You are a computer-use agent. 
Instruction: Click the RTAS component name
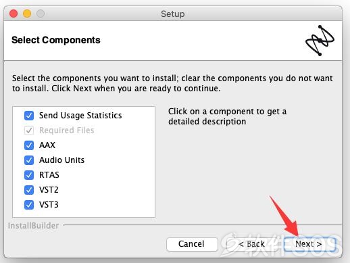[x=49, y=175]
